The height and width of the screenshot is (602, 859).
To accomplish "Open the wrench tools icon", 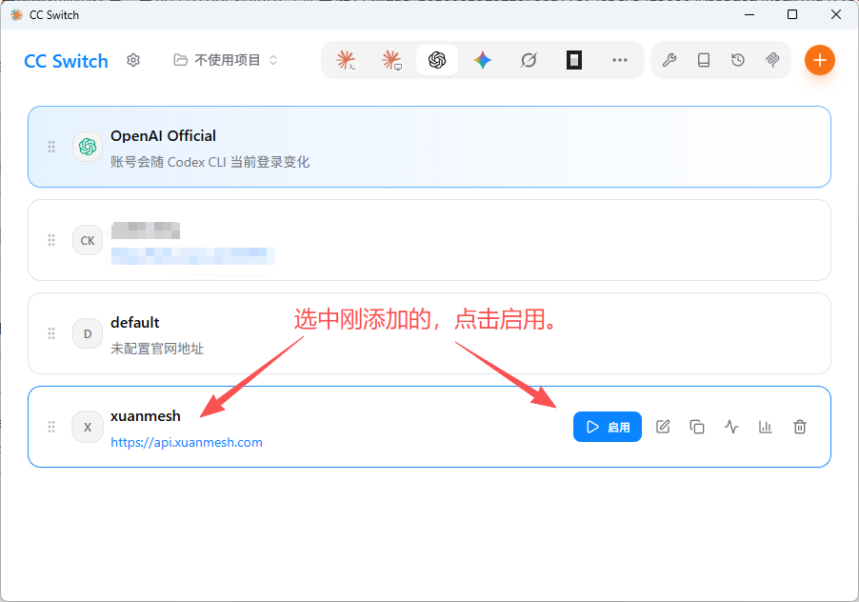I will (669, 60).
